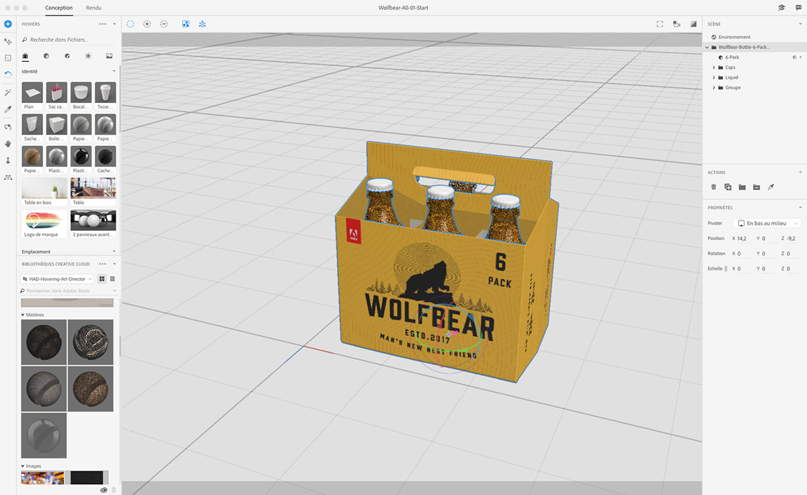Click the group folder icon in Actions
This screenshot has height=495, width=807.
(742, 187)
